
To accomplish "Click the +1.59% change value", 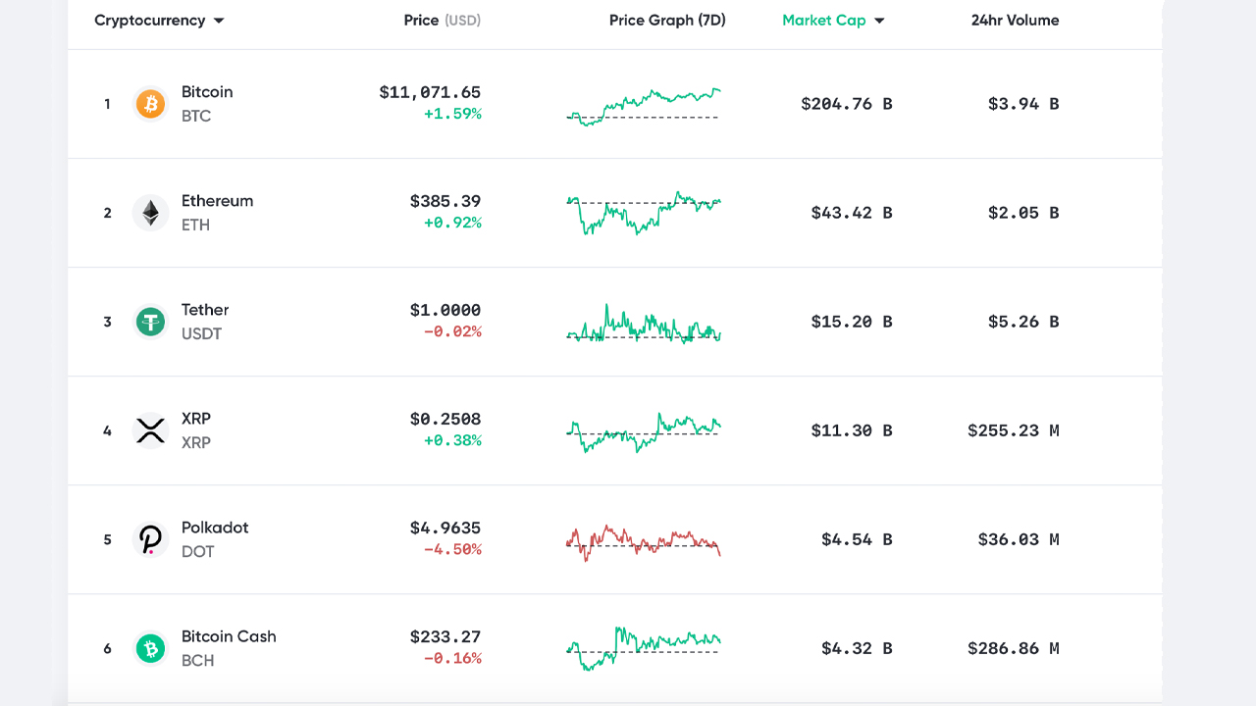I will pyautogui.click(x=452, y=114).
